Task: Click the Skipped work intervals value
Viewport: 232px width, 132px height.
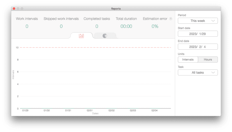Action: tap(61, 26)
